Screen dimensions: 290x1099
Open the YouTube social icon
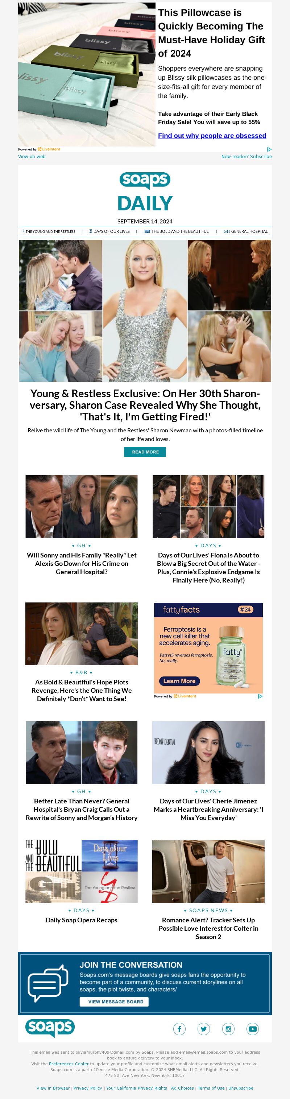tap(253, 1029)
